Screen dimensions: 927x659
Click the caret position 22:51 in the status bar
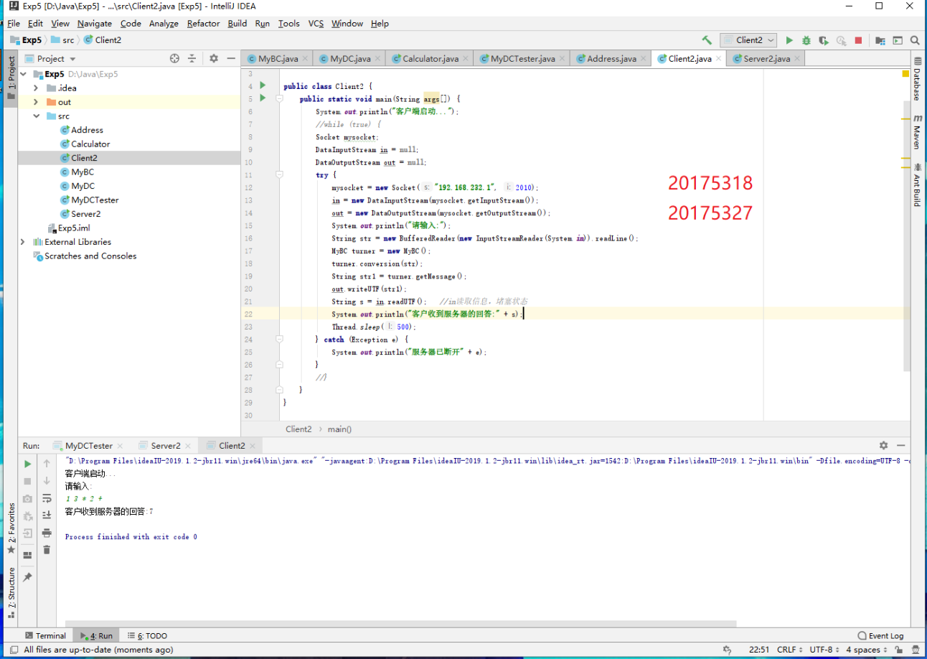tap(759, 650)
